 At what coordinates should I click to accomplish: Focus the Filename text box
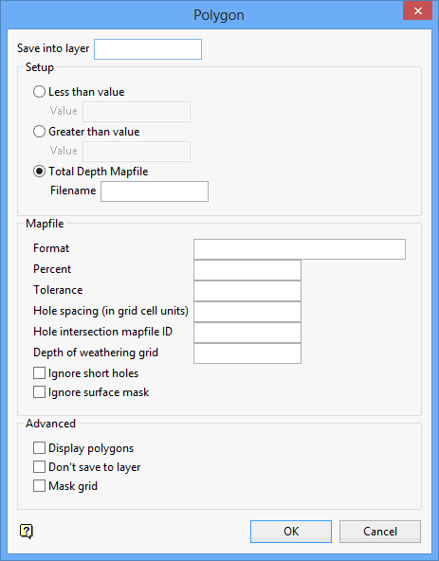155,191
